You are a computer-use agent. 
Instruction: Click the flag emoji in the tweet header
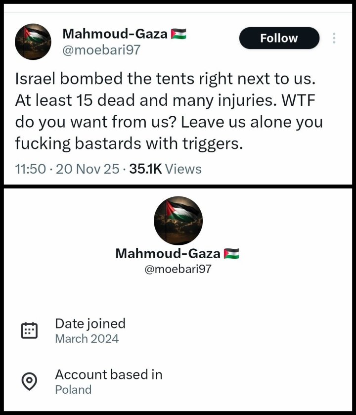pyautogui.click(x=178, y=34)
